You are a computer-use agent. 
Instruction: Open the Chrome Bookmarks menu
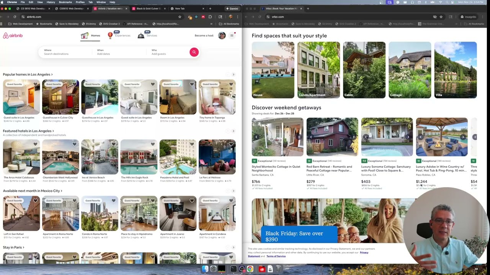click(65, 2)
